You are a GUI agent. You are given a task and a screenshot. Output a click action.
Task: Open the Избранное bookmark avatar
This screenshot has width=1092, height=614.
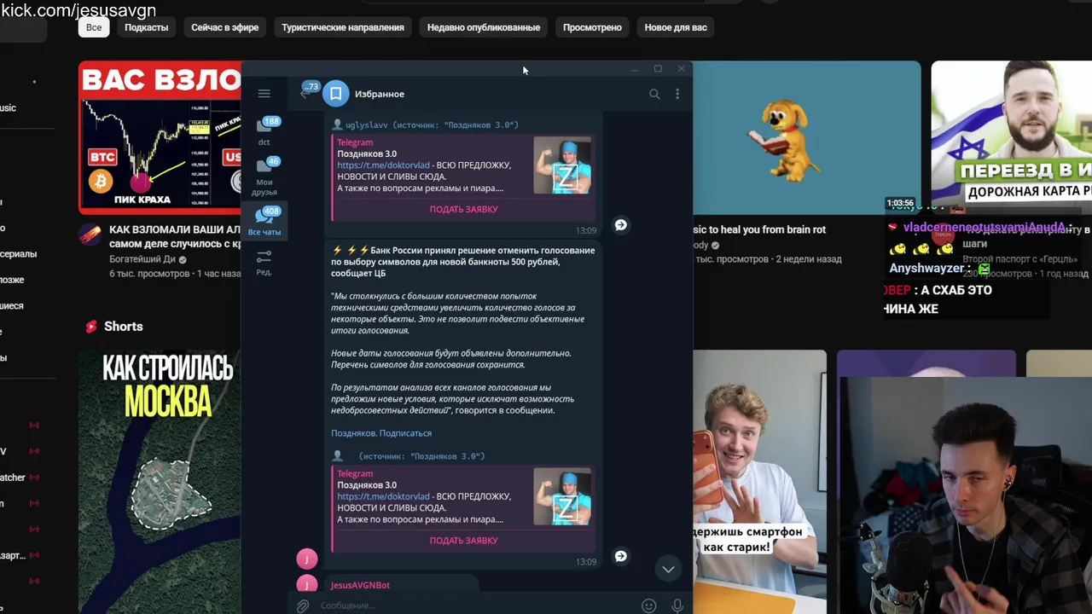pos(336,94)
